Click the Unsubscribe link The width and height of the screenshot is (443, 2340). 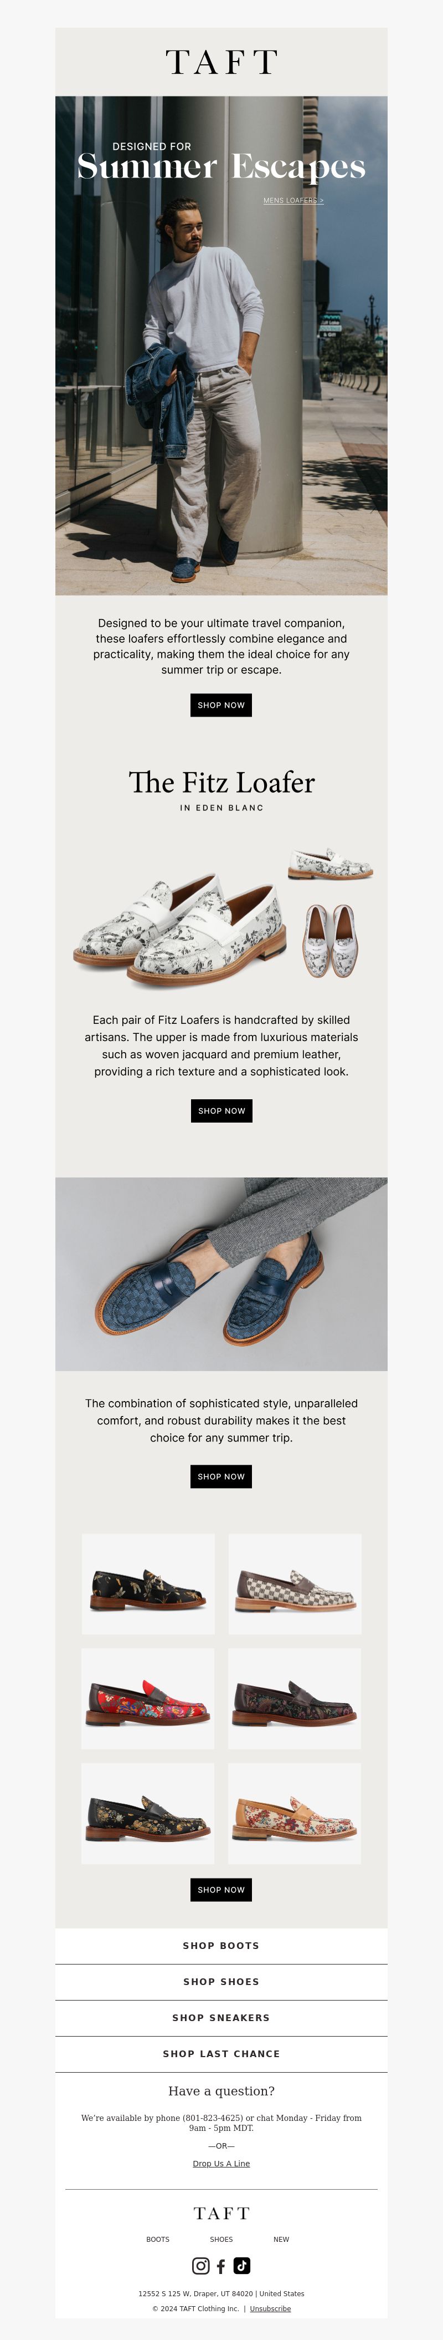point(271,2308)
